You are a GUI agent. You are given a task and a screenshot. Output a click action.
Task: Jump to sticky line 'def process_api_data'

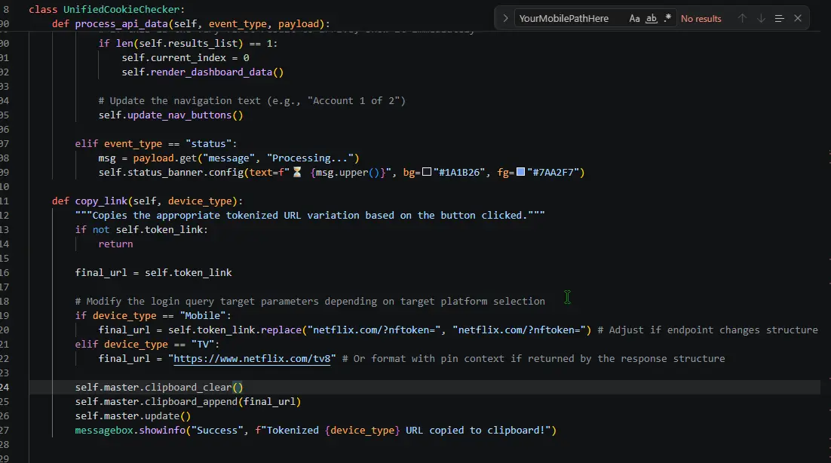point(191,24)
